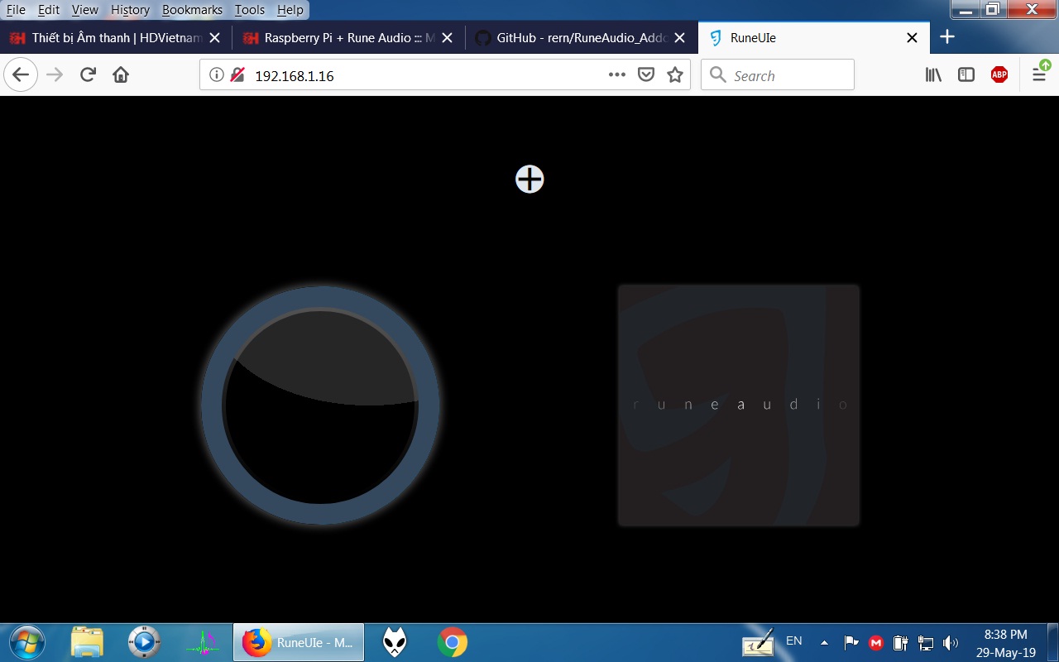Open the History menu
This screenshot has height=662, width=1059.
pyautogui.click(x=130, y=10)
